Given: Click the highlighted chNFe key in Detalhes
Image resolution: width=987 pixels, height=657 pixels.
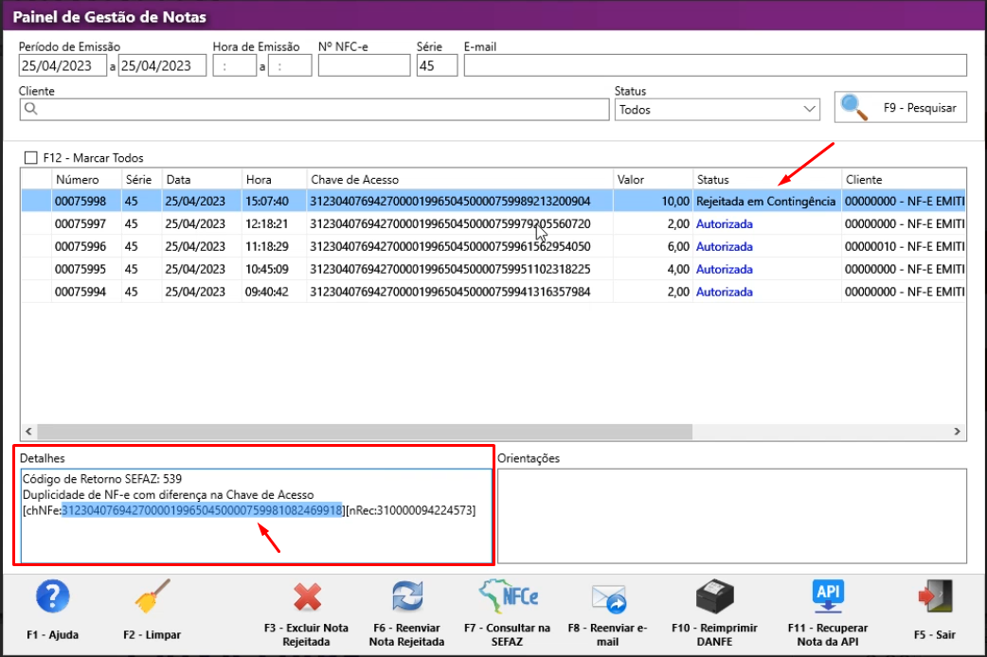Looking at the screenshot, I should 202,509.
